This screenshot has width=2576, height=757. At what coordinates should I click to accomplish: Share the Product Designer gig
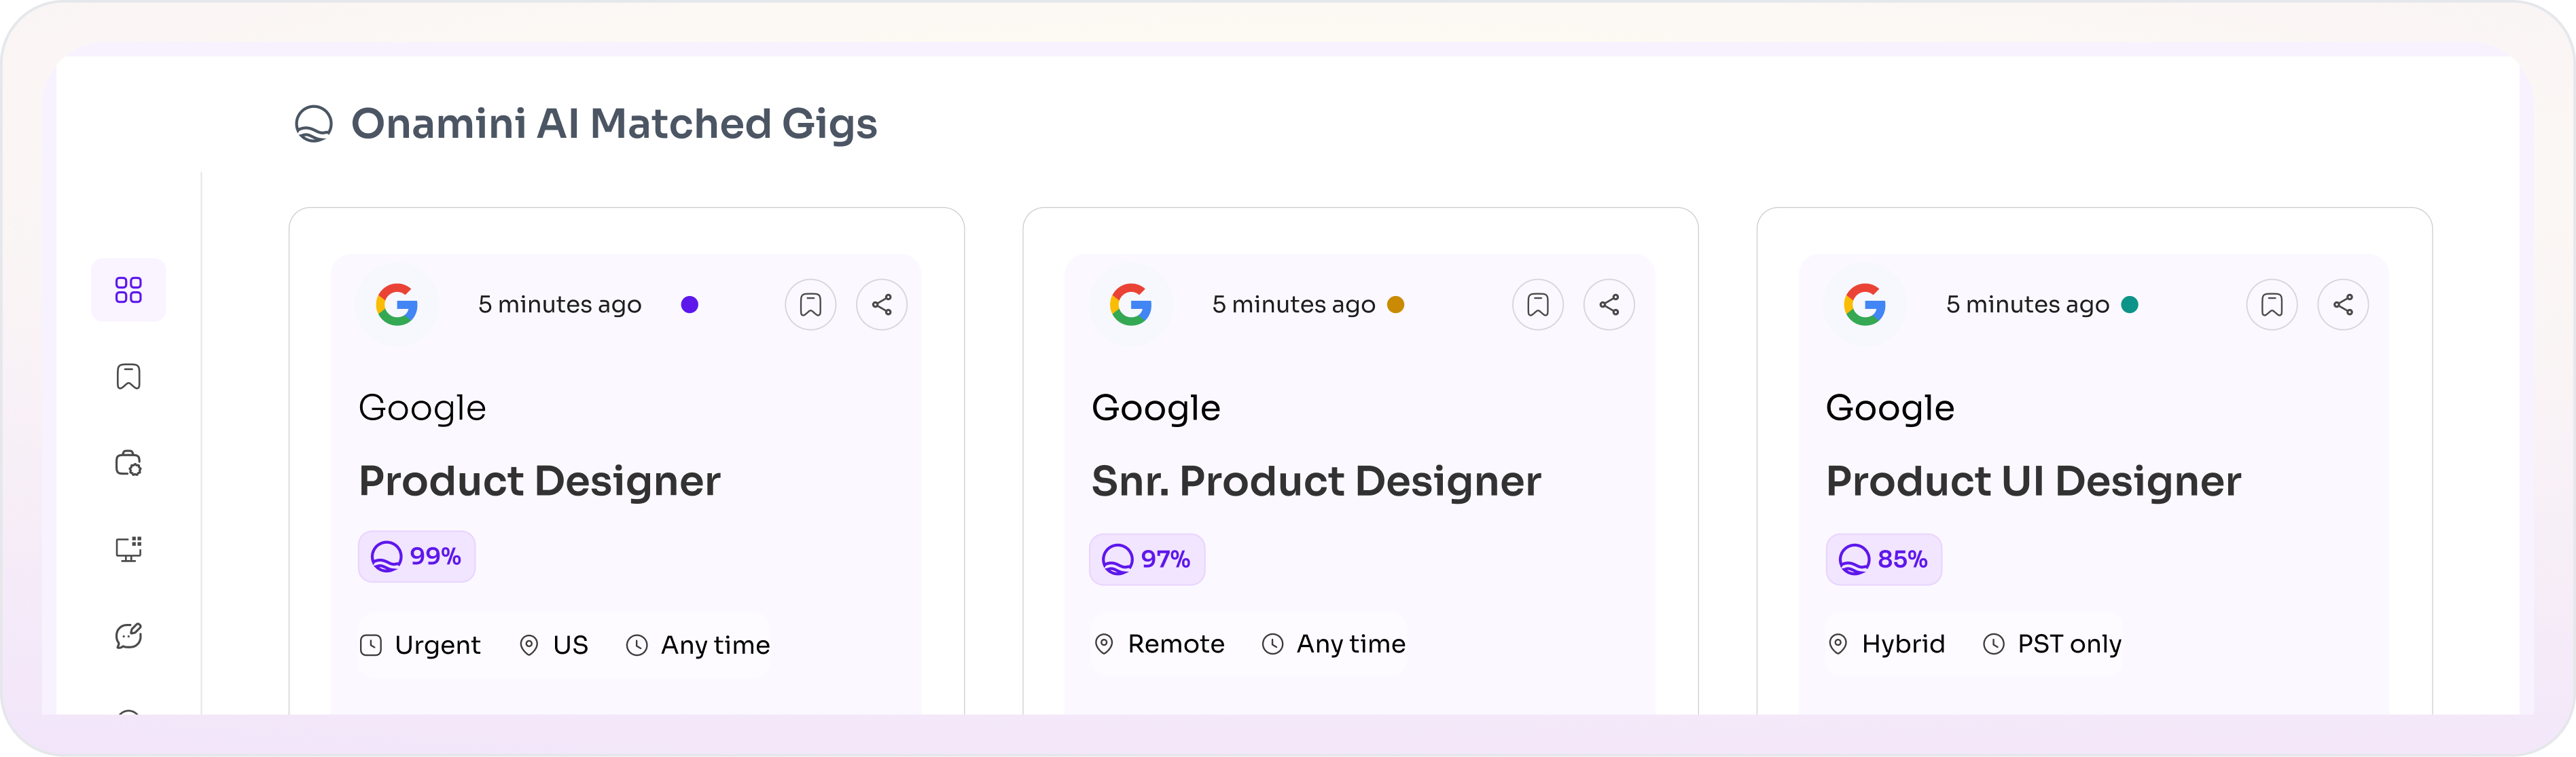click(881, 305)
